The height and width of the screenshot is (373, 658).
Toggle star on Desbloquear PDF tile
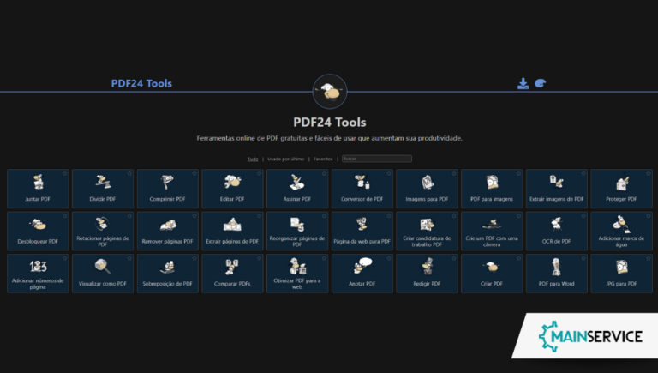64,216
